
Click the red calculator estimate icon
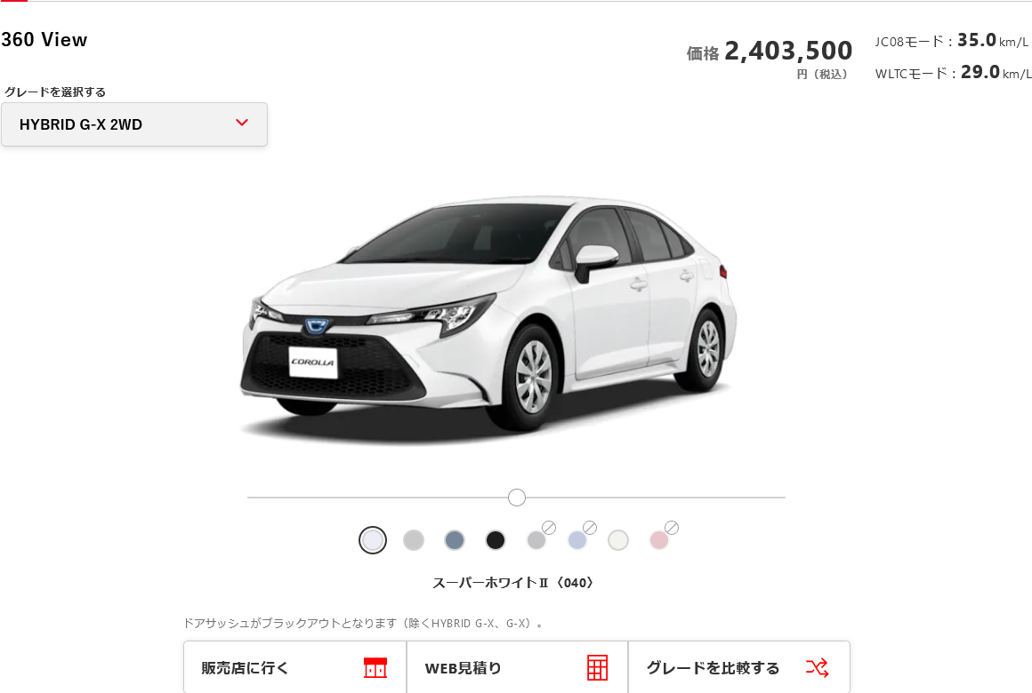tap(597, 667)
